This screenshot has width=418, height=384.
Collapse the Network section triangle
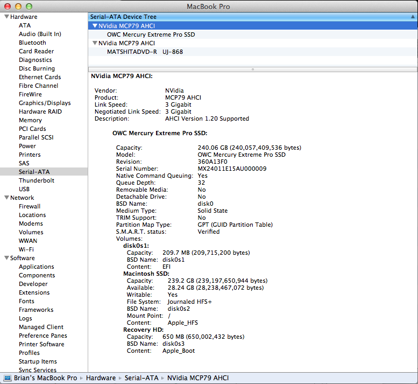click(x=6, y=198)
